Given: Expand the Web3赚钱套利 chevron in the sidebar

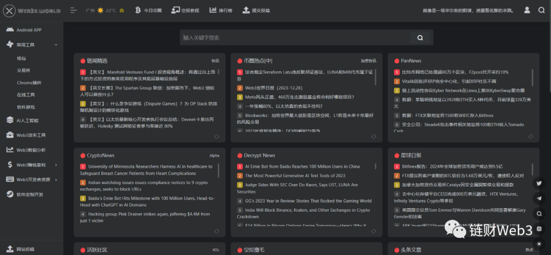Looking at the screenshot, I should coord(56,165).
